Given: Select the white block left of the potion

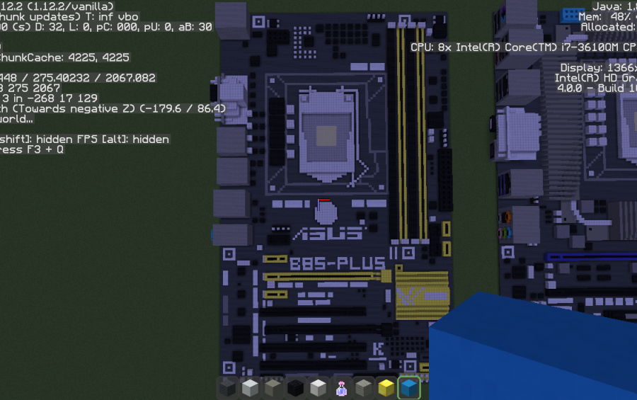Looking at the screenshot, I should pos(318,388).
